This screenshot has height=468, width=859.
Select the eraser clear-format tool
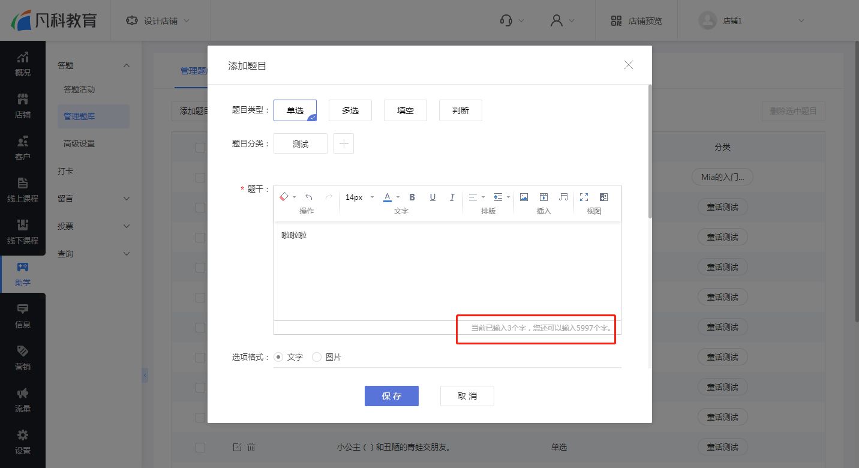click(284, 197)
